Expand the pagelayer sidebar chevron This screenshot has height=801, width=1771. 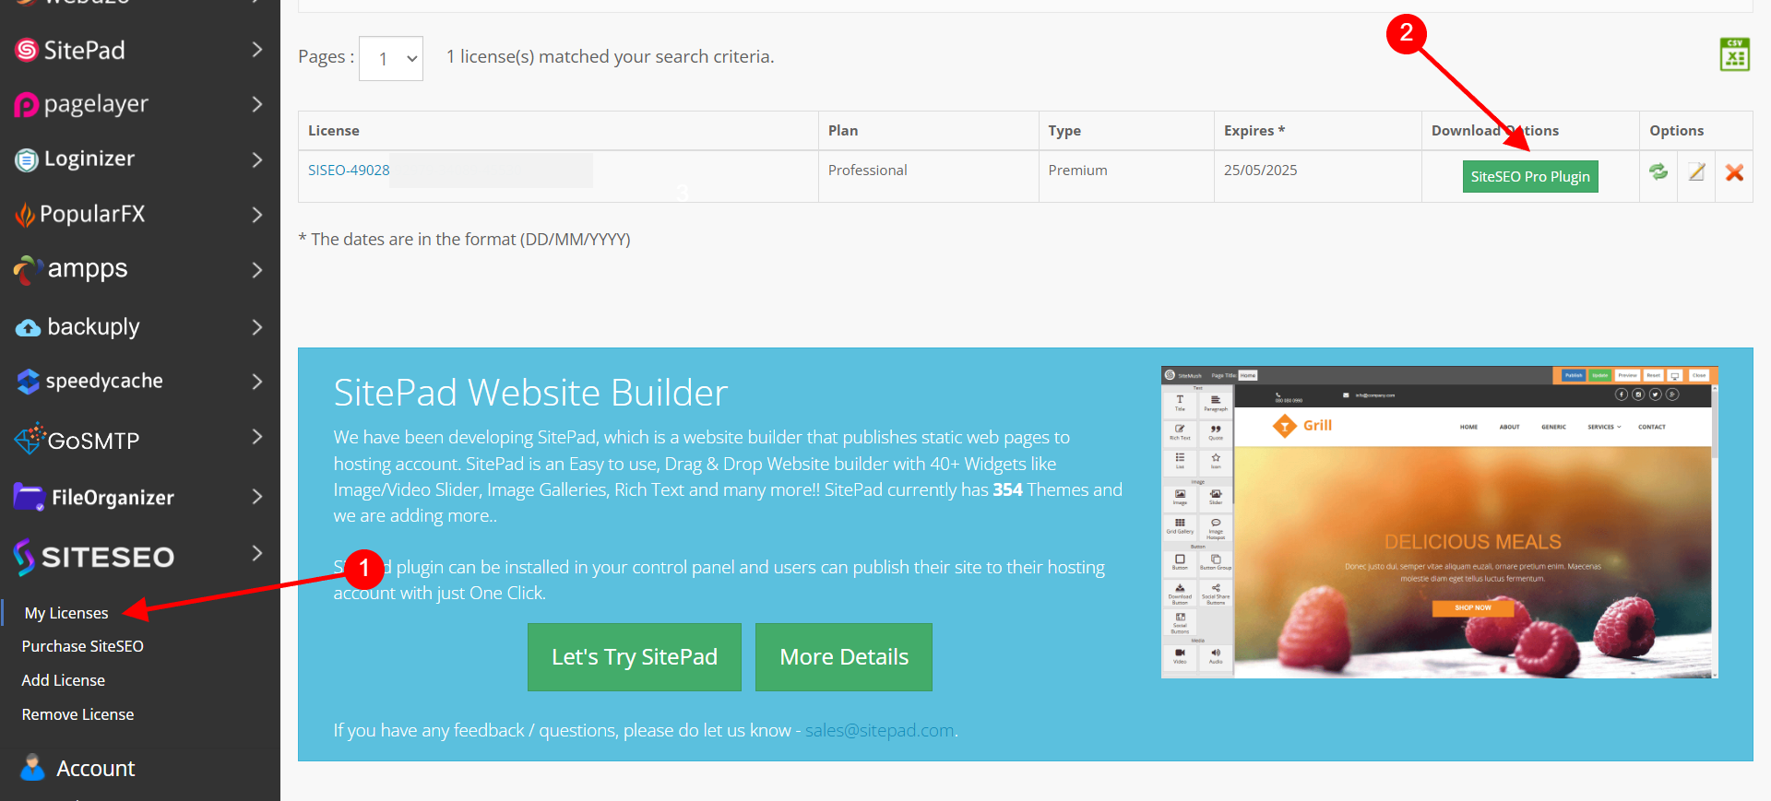click(257, 105)
